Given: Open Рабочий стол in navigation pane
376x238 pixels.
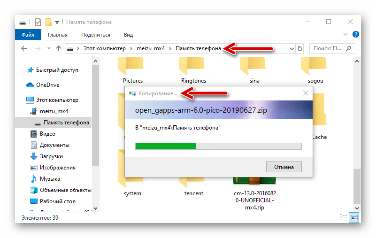Looking at the screenshot, I should tap(58, 201).
